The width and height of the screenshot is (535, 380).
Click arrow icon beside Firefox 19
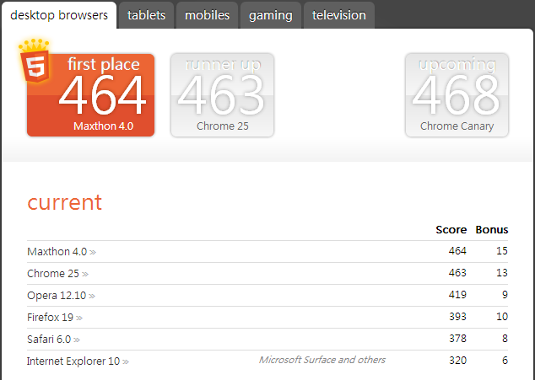pos(79,318)
